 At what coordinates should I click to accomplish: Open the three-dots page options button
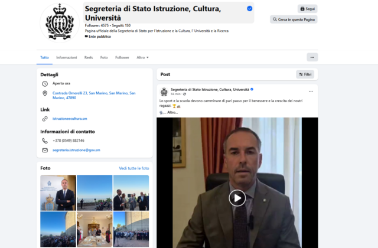[x=312, y=57]
